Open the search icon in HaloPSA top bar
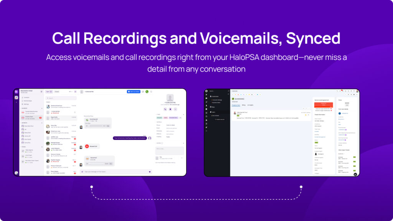The height and width of the screenshot is (221, 393). [x=337, y=91]
